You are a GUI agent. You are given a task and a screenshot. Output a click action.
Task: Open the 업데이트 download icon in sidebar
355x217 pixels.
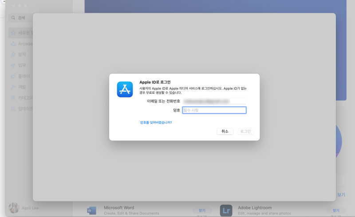[x=13, y=109]
